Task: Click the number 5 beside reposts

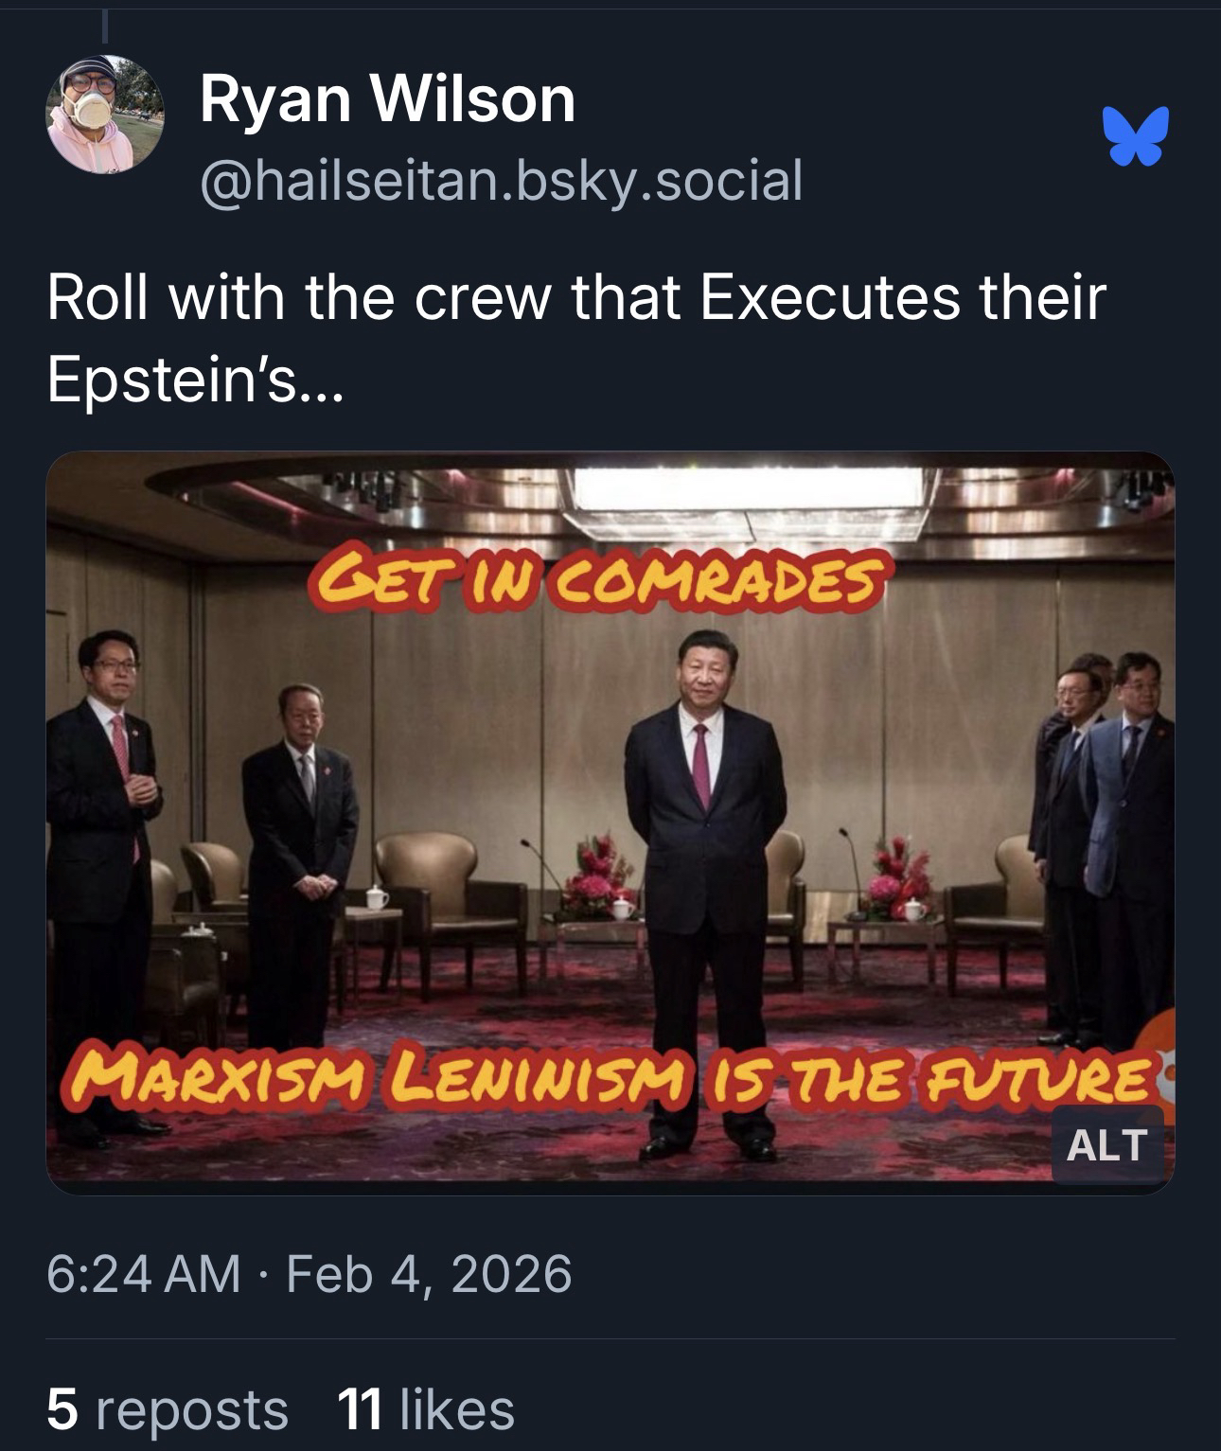Action: (x=62, y=1408)
